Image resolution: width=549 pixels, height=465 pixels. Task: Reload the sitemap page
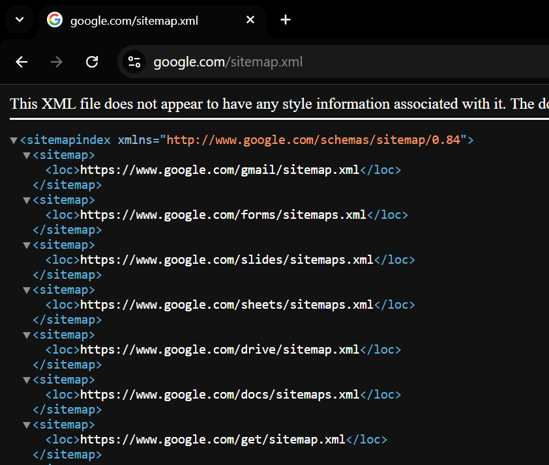pyautogui.click(x=92, y=62)
